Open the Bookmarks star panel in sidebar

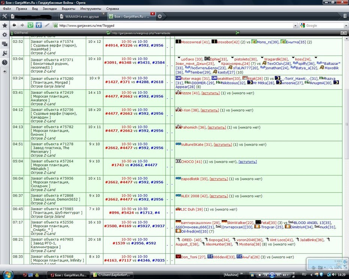point(5,25)
